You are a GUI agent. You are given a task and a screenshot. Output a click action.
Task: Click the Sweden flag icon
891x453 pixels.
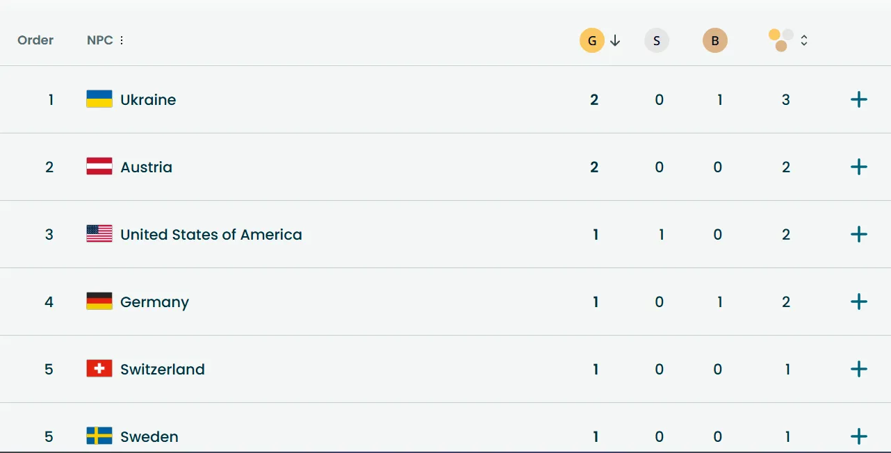coord(99,436)
